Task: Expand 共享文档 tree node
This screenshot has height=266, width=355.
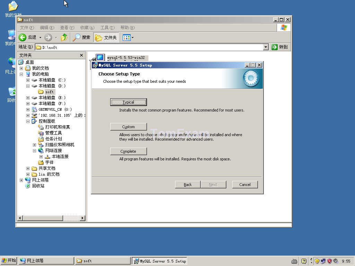Action: 28,168
